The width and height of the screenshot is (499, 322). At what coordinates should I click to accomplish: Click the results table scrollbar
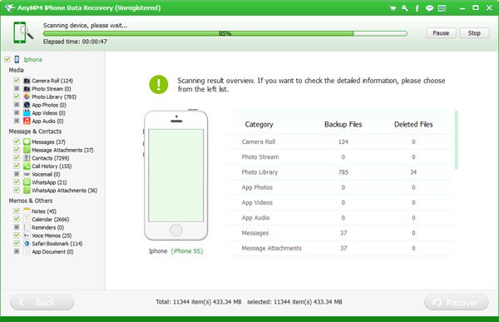(x=457, y=140)
